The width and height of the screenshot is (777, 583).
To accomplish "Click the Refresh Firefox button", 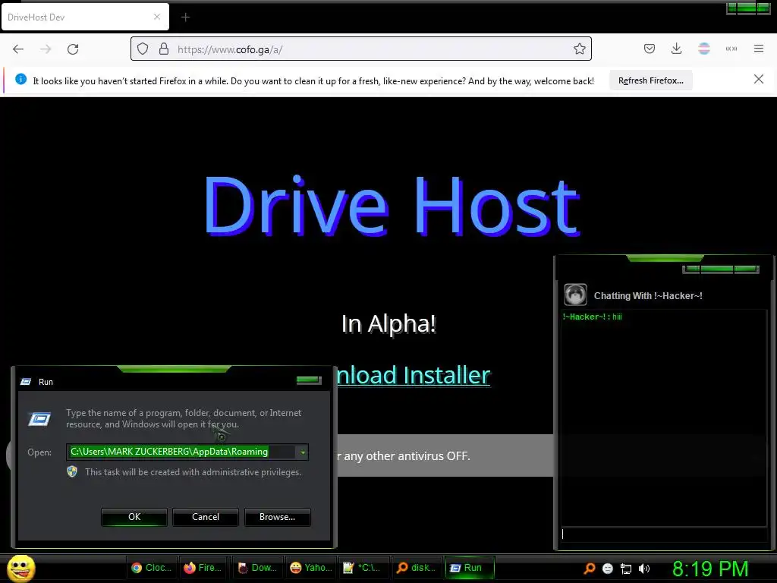I will [x=650, y=80].
